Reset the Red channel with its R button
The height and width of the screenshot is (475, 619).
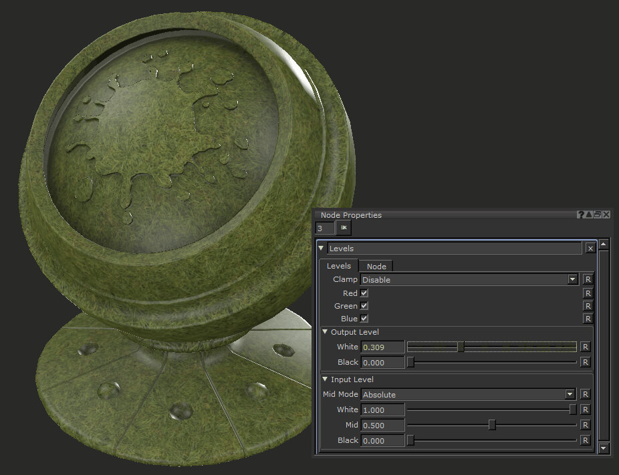coord(587,293)
